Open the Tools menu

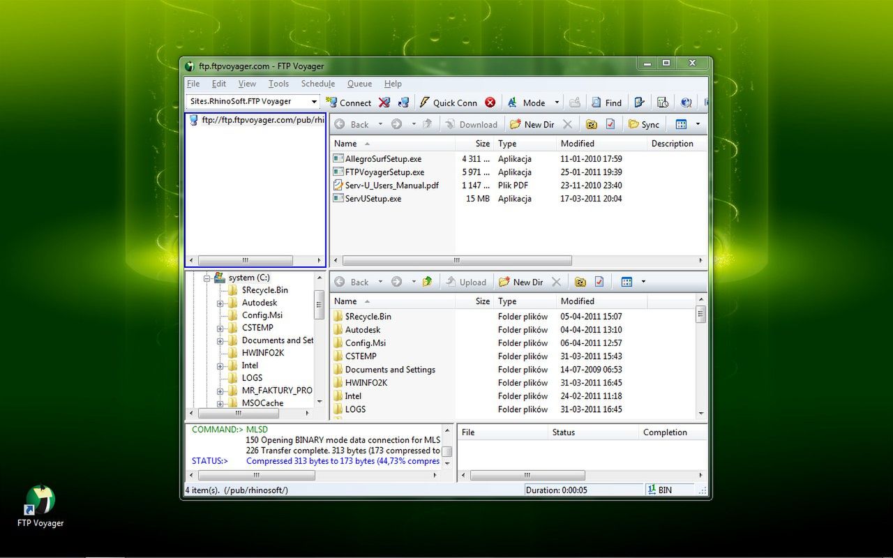(278, 84)
